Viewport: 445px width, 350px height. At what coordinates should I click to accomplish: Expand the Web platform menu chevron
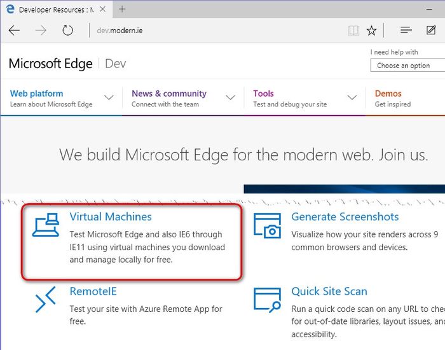coord(109,97)
